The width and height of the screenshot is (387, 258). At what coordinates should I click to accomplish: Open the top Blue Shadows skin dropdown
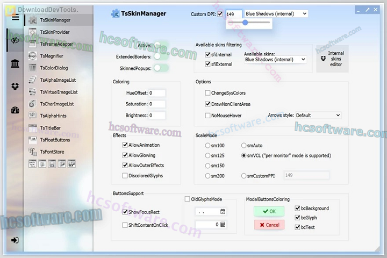point(276,13)
